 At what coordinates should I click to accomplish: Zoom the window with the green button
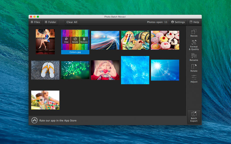pyautogui.click(x=38, y=17)
